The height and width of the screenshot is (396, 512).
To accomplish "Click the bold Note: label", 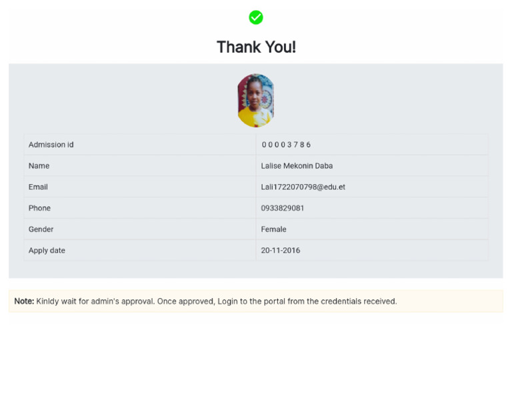I will point(24,301).
